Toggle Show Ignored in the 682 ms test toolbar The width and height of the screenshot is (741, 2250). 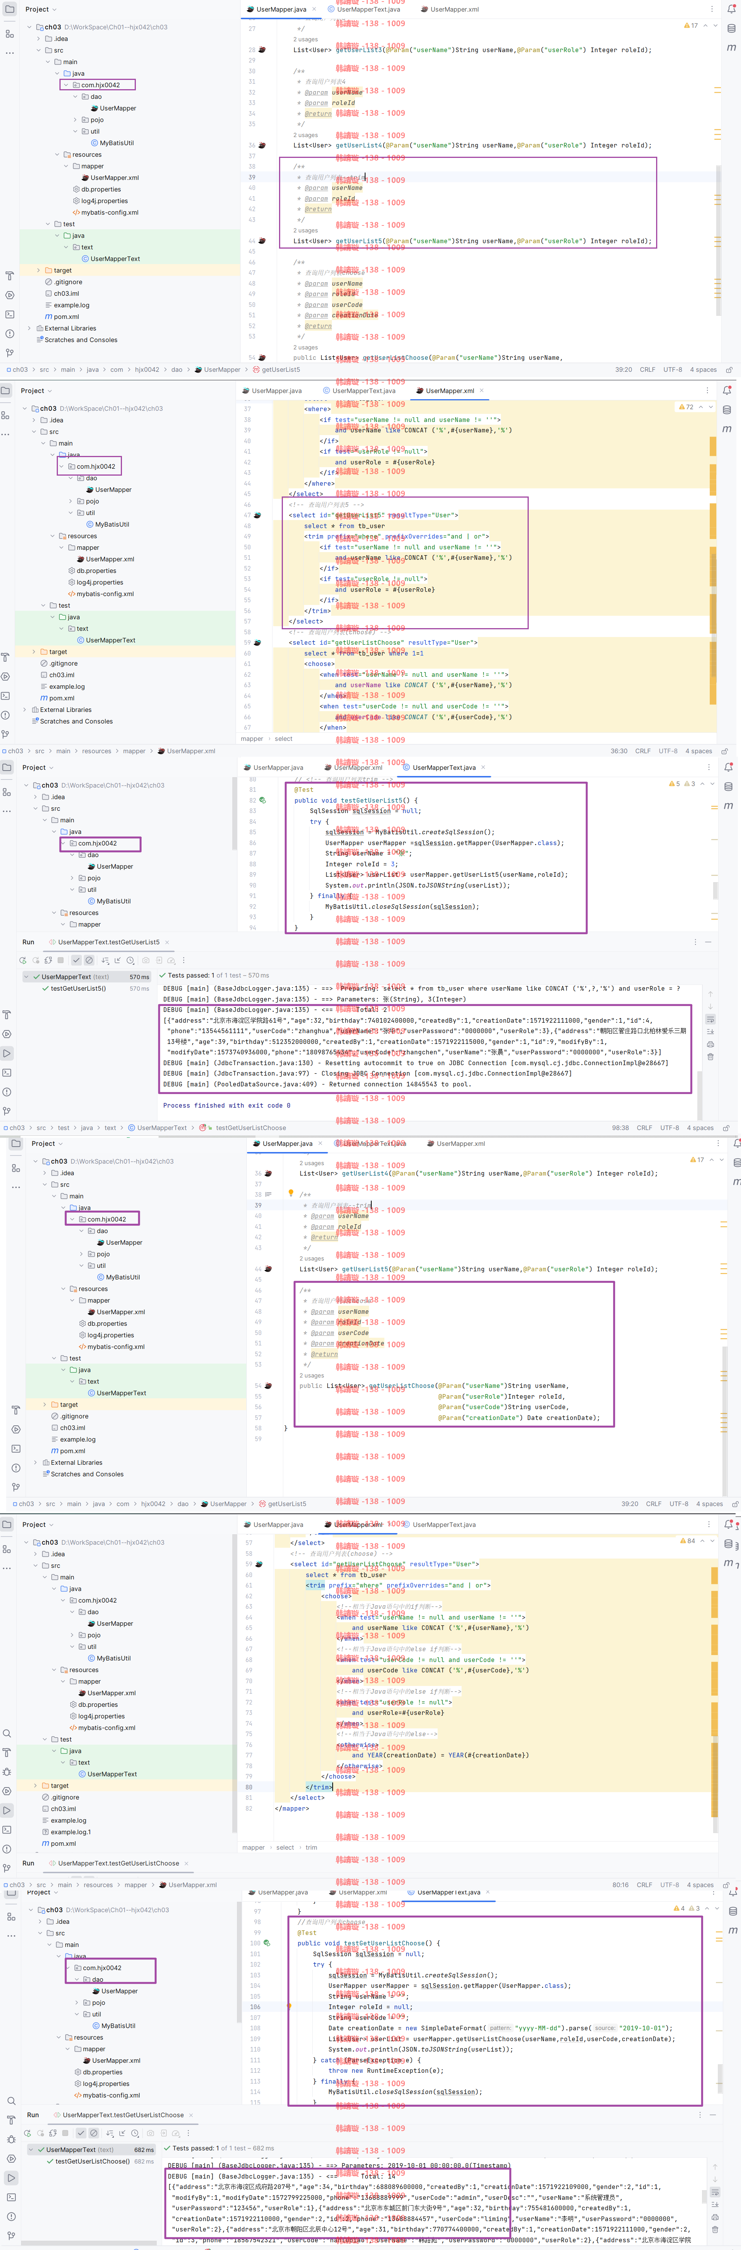(94, 2132)
